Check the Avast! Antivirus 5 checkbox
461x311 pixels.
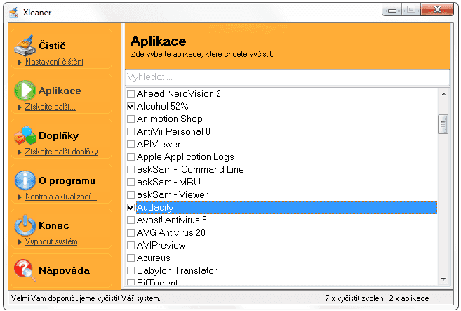tap(131, 220)
